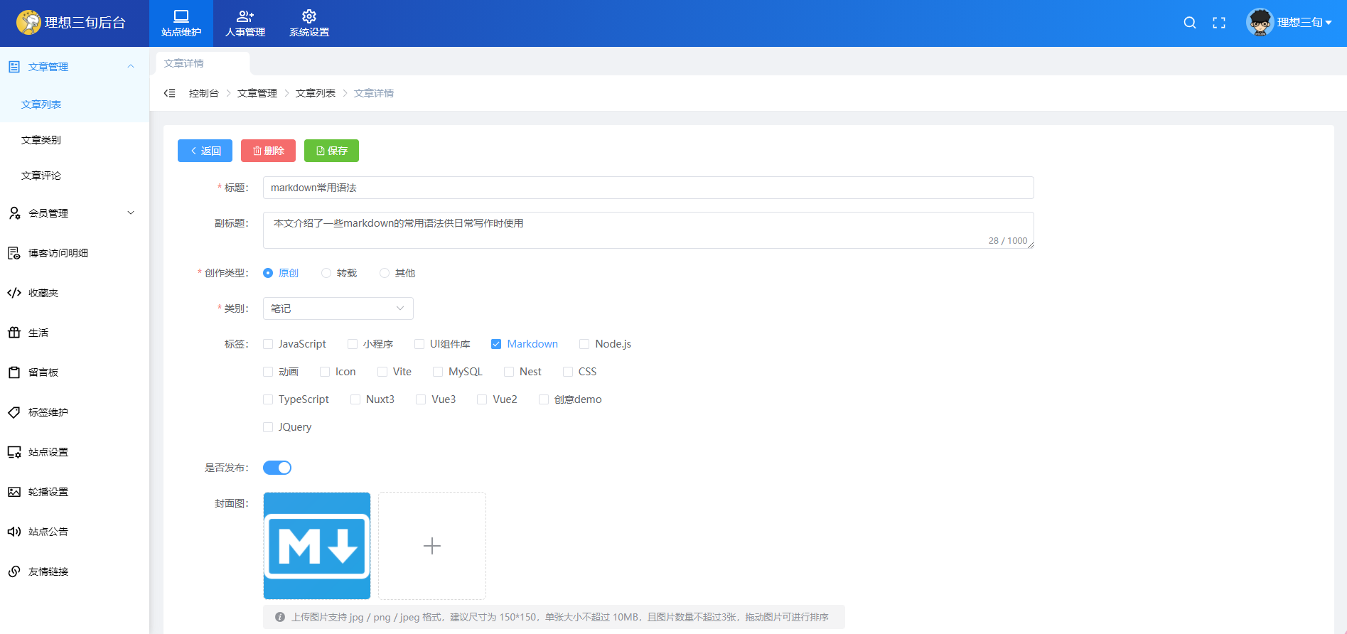Check the JavaScript tag checkbox
Image resolution: width=1347 pixels, height=634 pixels.
(268, 344)
